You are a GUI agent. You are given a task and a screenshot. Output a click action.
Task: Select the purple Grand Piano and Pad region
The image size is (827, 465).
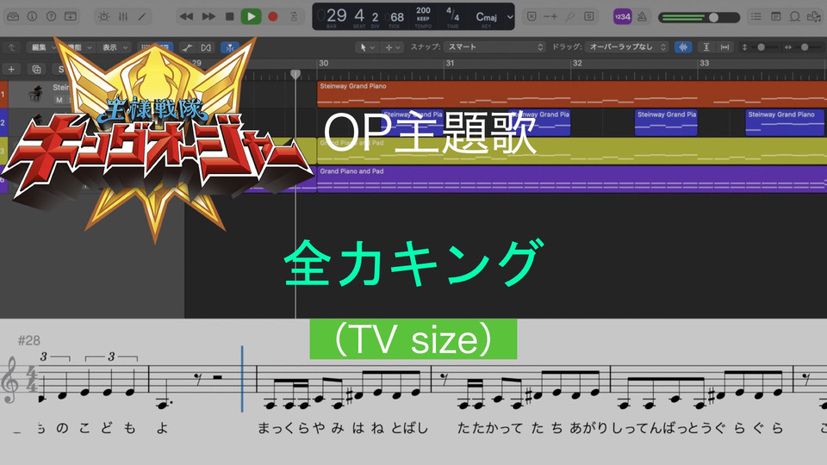coord(572,179)
